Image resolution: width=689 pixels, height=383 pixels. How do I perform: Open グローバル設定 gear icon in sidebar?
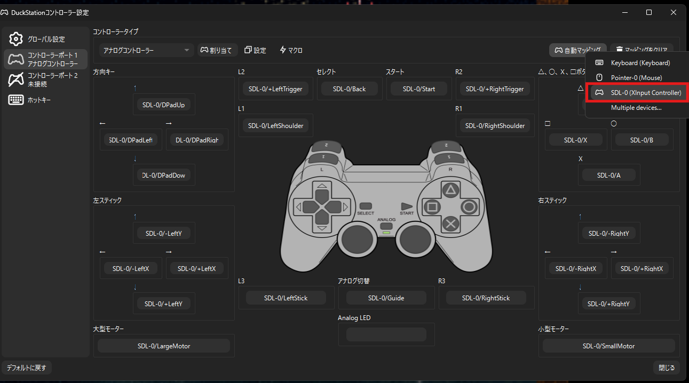point(16,39)
